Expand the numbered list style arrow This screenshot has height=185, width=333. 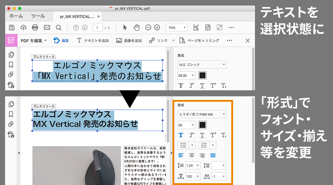(x=213, y=145)
